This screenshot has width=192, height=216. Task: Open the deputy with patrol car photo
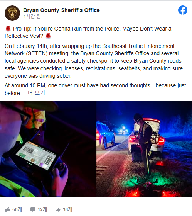144,149
